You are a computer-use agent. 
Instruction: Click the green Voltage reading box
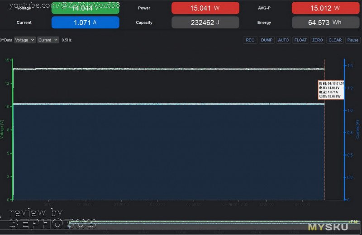(86, 8)
